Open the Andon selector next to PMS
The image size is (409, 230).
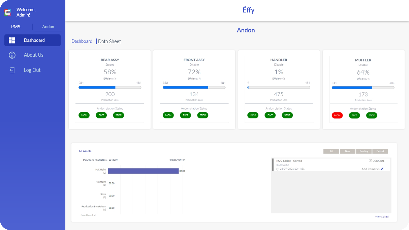[x=48, y=27]
